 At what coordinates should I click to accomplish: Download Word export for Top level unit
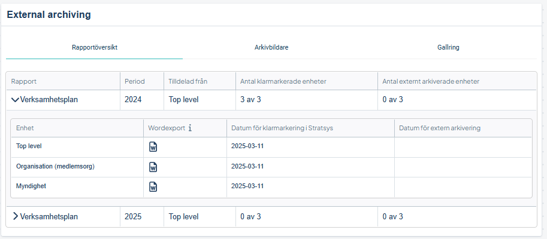pos(153,146)
